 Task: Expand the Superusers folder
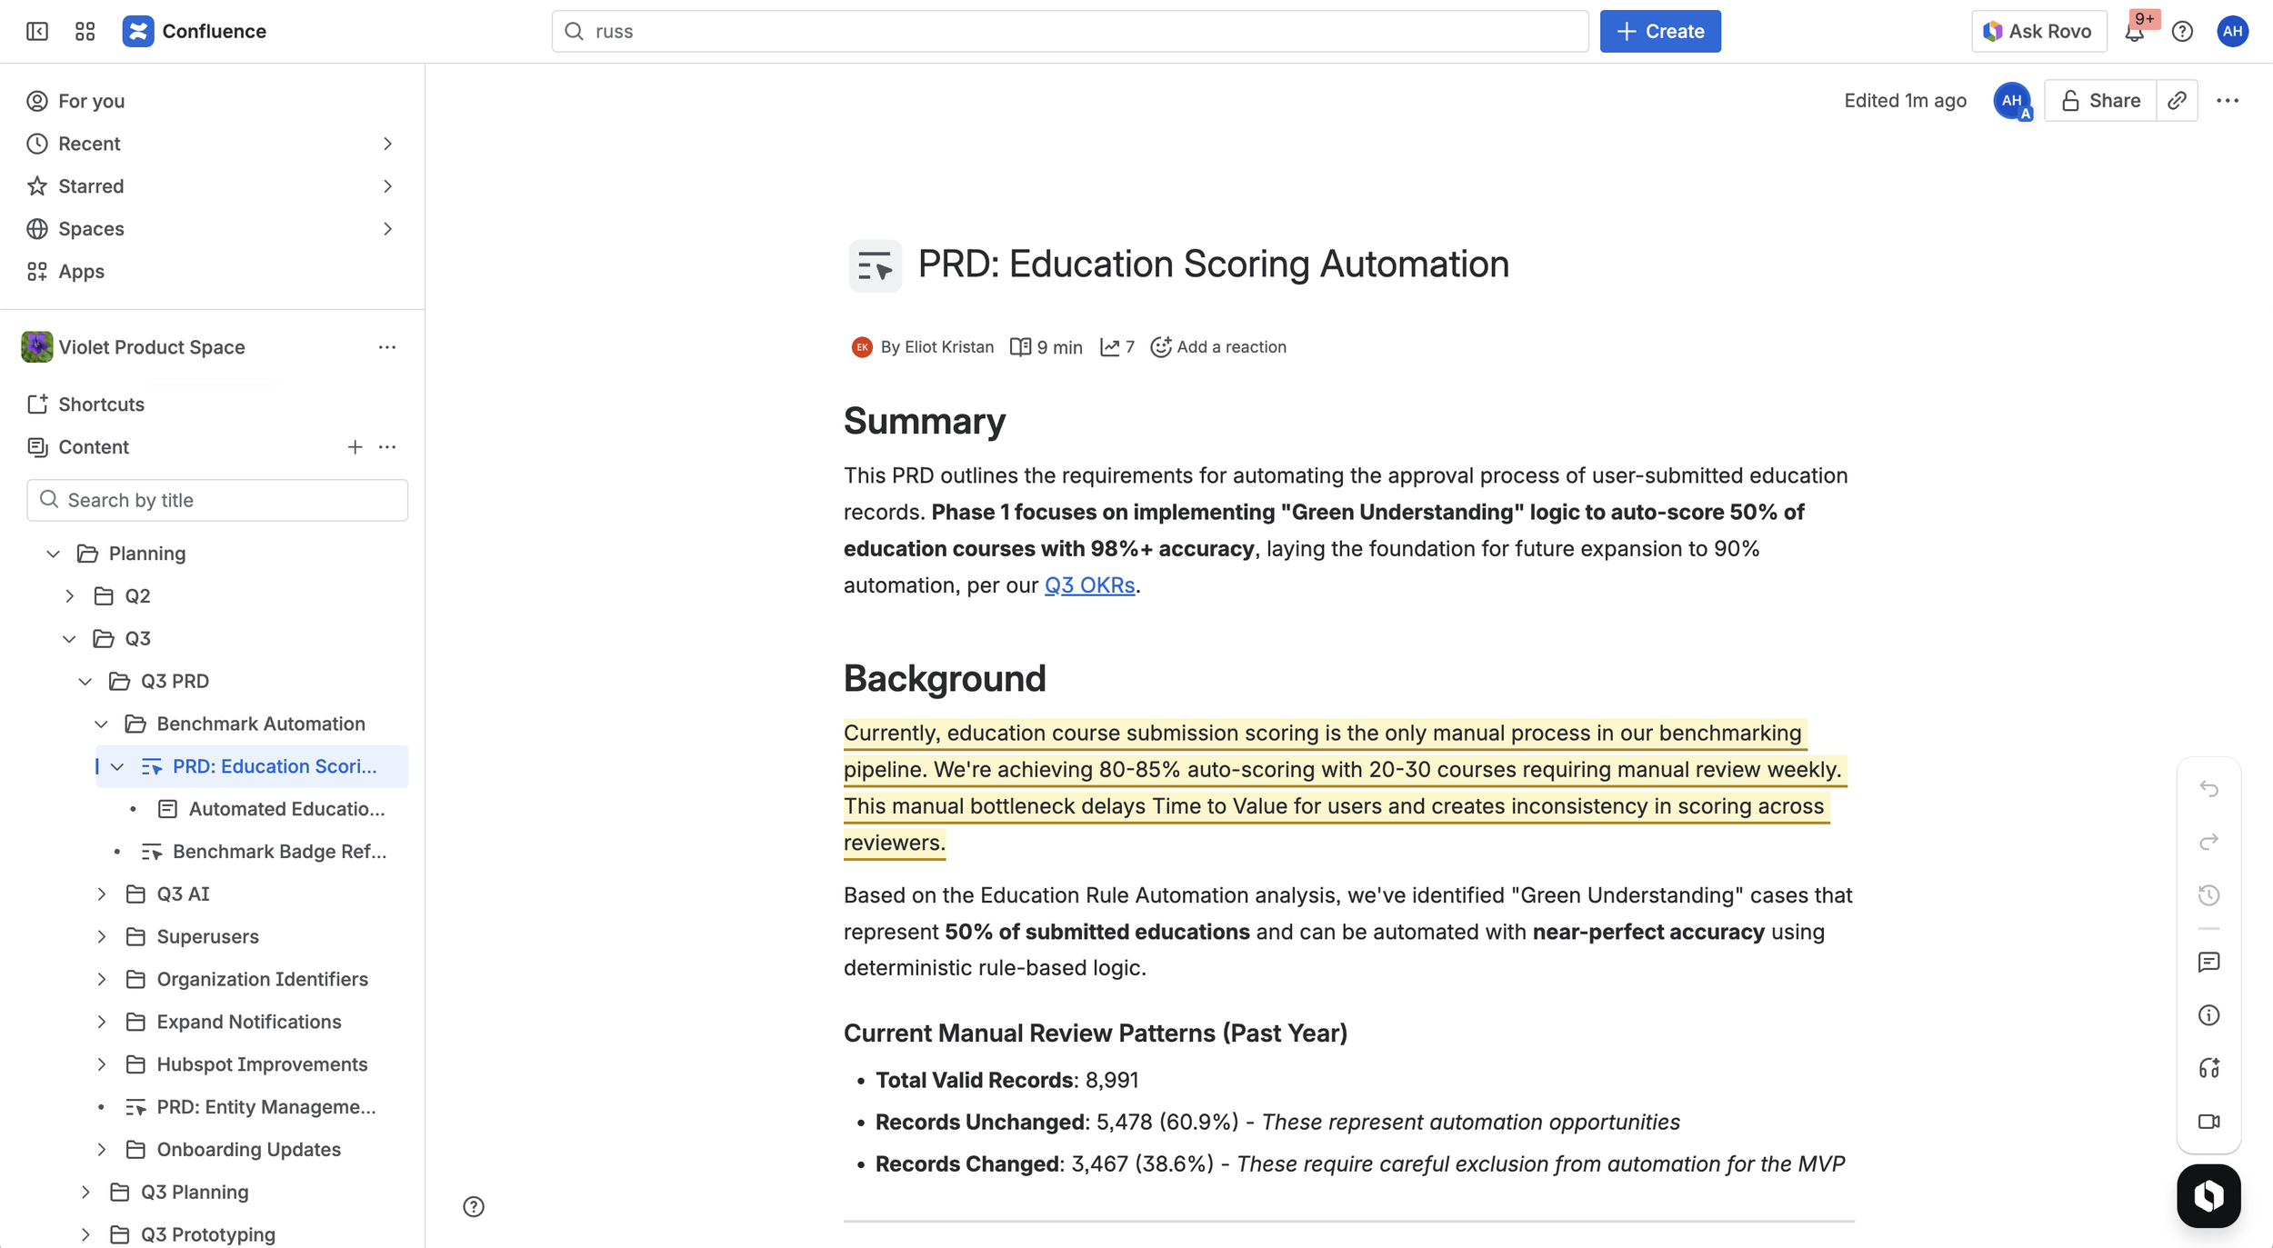coord(102,936)
